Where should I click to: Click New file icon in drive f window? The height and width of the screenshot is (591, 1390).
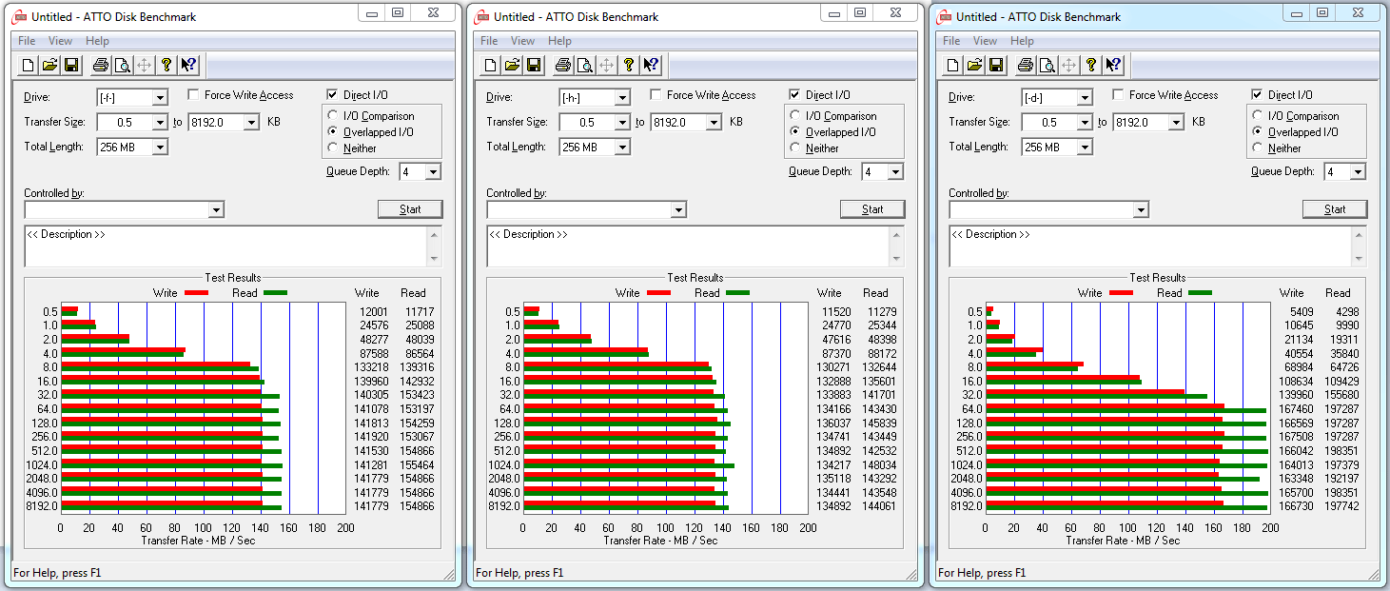pos(28,65)
